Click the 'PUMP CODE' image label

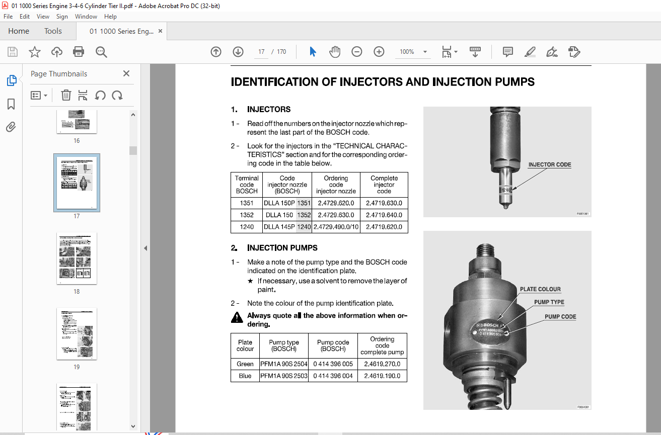tap(560, 317)
